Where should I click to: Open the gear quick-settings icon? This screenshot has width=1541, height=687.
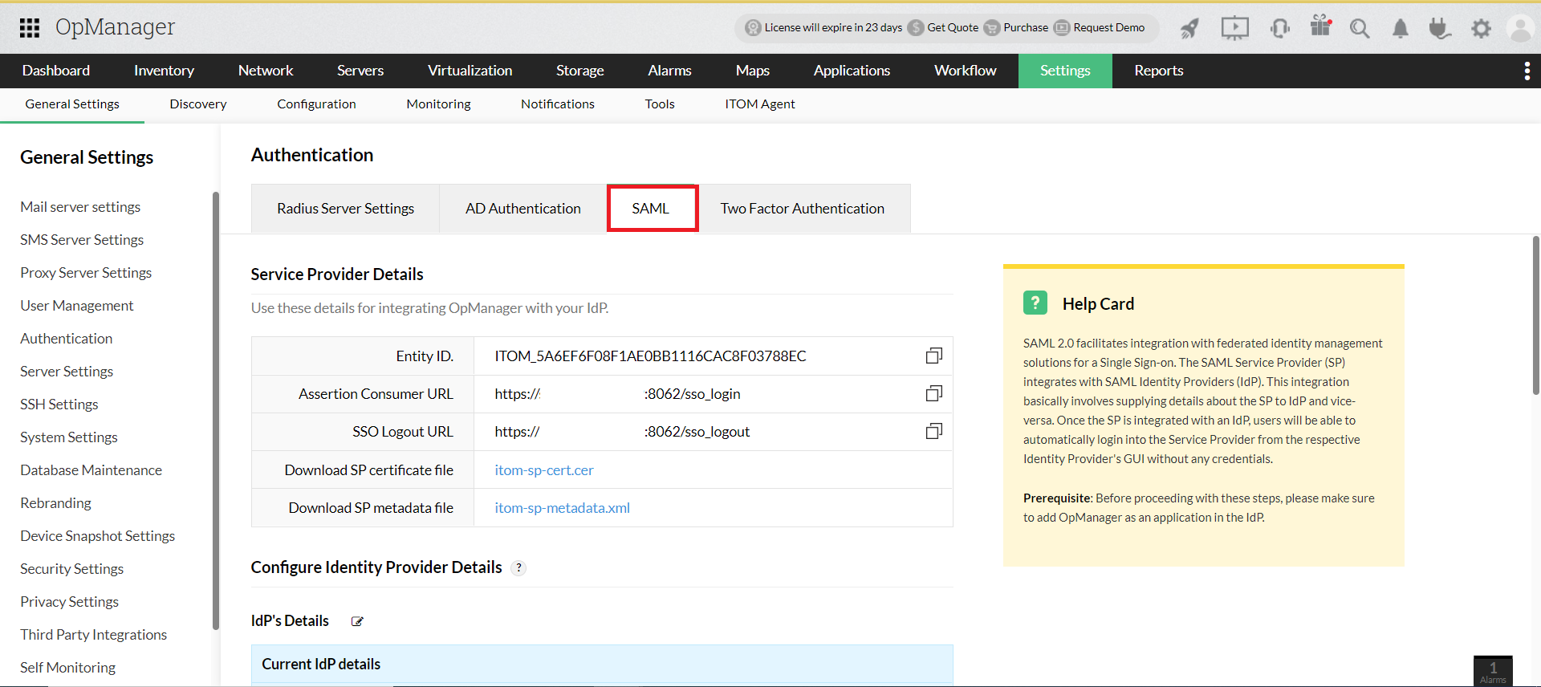point(1481,29)
